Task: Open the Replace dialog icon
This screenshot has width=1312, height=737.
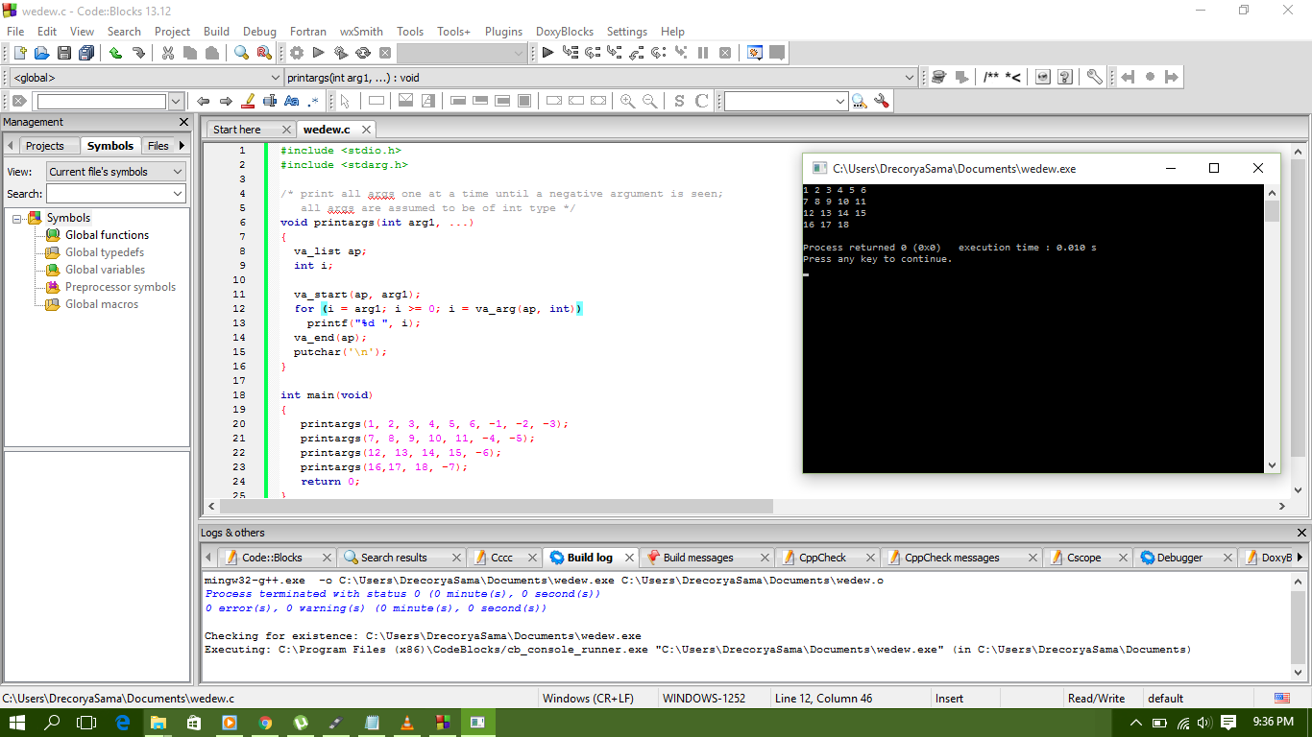Action: pos(264,53)
